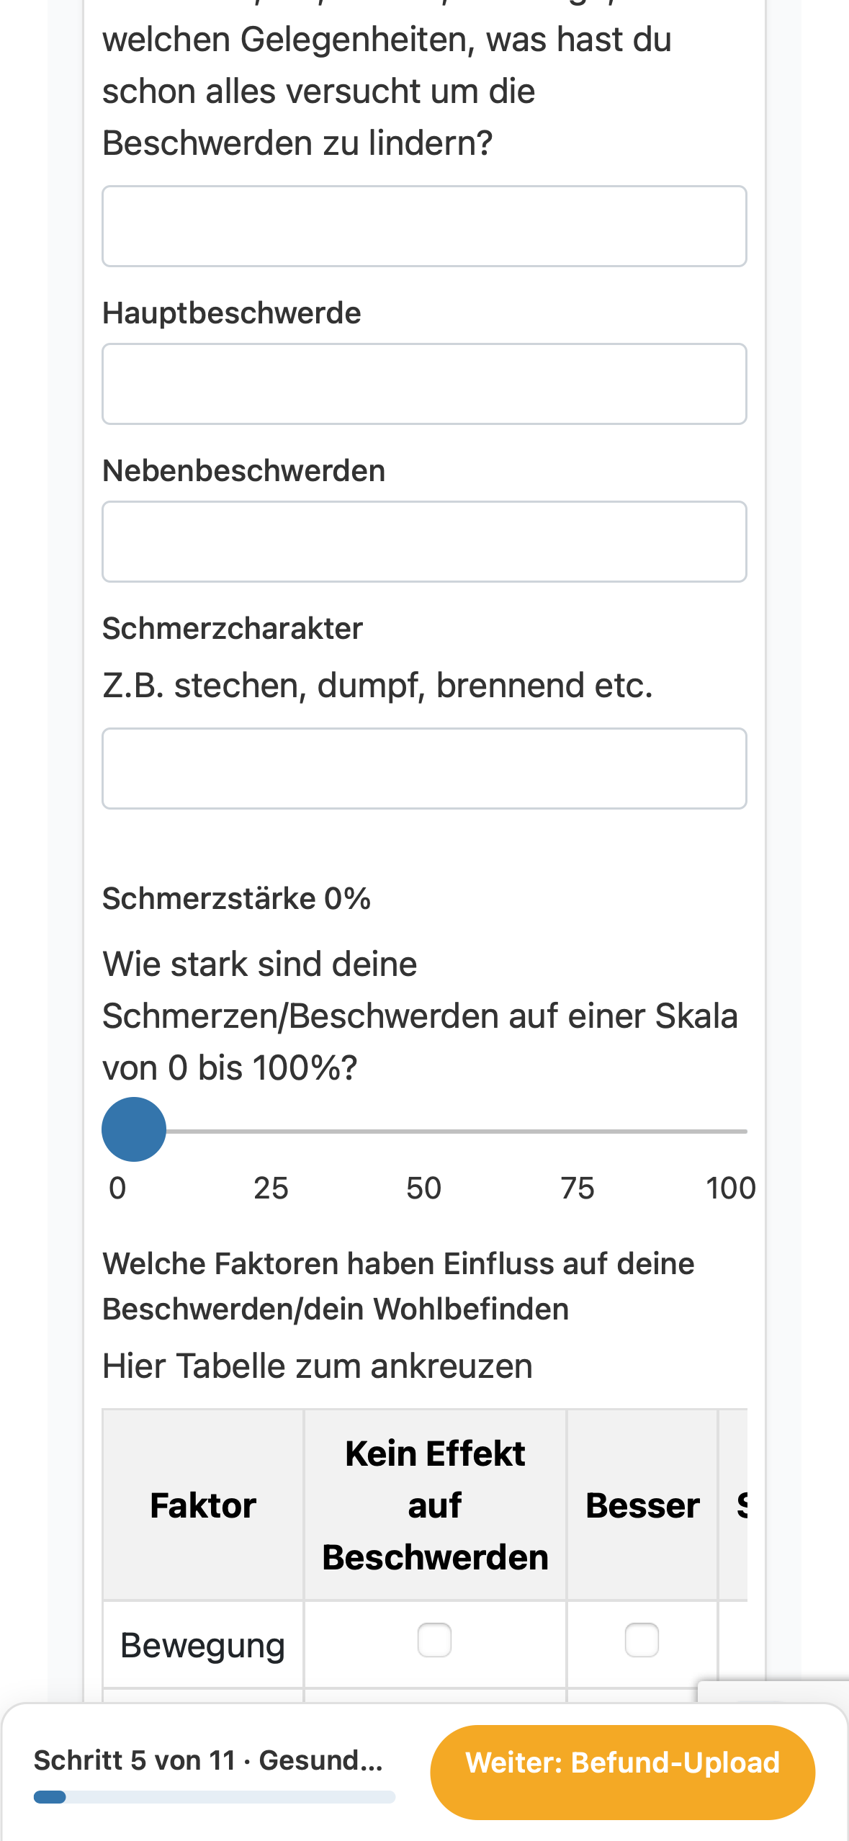The width and height of the screenshot is (849, 1841).
Task: Click the text field under the Beschwerden lindern question
Action: [424, 226]
